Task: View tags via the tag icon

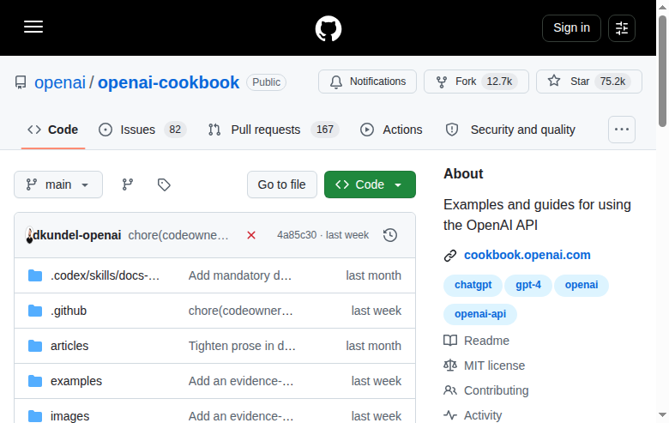Action: (164, 184)
